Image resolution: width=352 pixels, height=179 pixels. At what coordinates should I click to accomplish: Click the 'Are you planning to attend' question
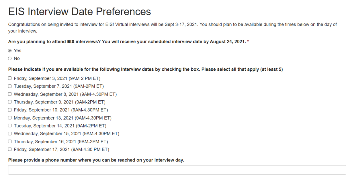coord(127,42)
